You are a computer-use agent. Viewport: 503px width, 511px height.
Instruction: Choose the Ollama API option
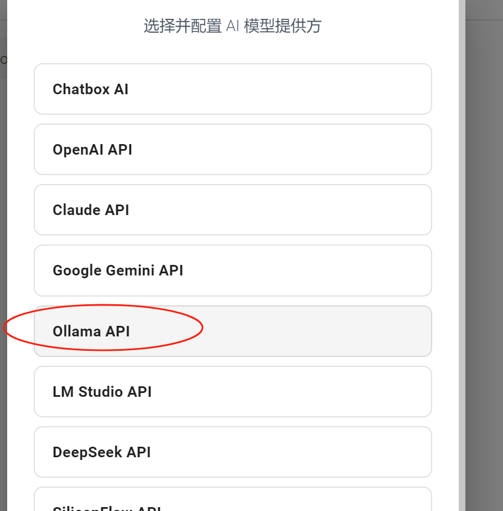pyautogui.click(x=232, y=331)
